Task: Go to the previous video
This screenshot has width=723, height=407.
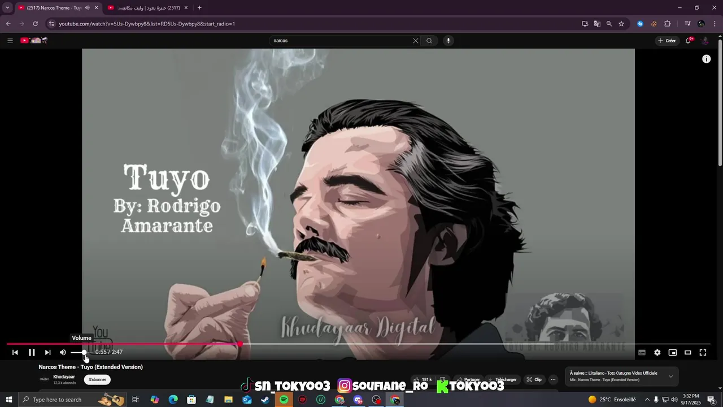Action: coord(15,352)
